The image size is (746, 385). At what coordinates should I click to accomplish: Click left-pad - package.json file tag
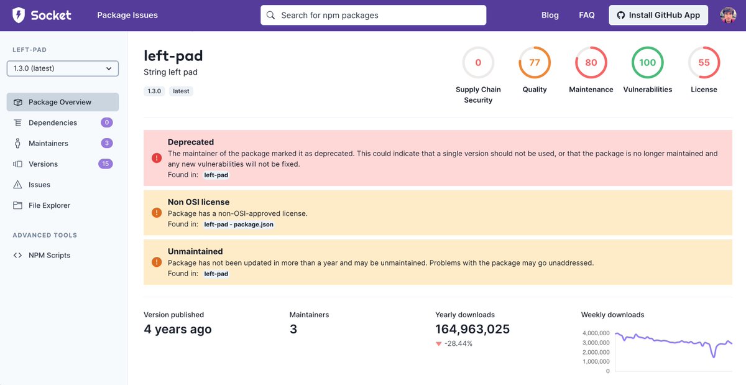click(239, 224)
